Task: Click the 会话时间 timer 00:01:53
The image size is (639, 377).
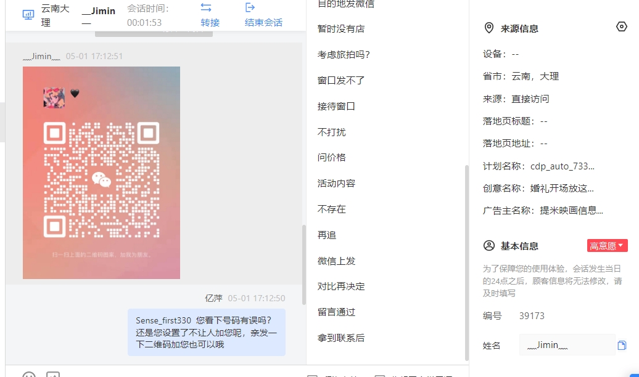Action: pyautogui.click(x=144, y=22)
